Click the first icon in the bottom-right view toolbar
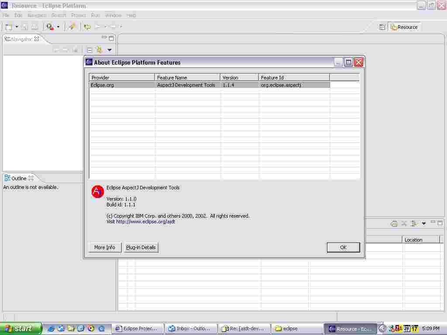The width and height of the screenshot is (447, 335). click(x=394, y=224)
